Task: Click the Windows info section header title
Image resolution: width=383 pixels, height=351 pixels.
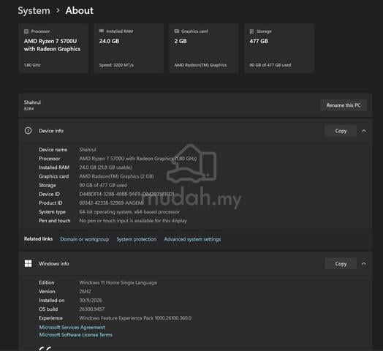Action: tap(54, 264)
